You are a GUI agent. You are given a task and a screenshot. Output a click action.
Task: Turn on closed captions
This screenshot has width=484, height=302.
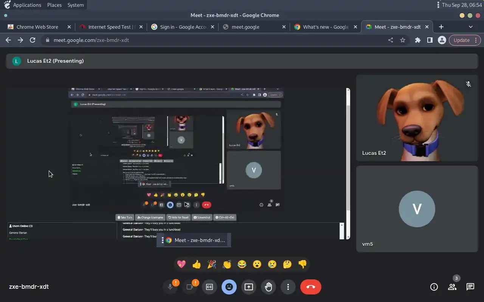[209, 287]
